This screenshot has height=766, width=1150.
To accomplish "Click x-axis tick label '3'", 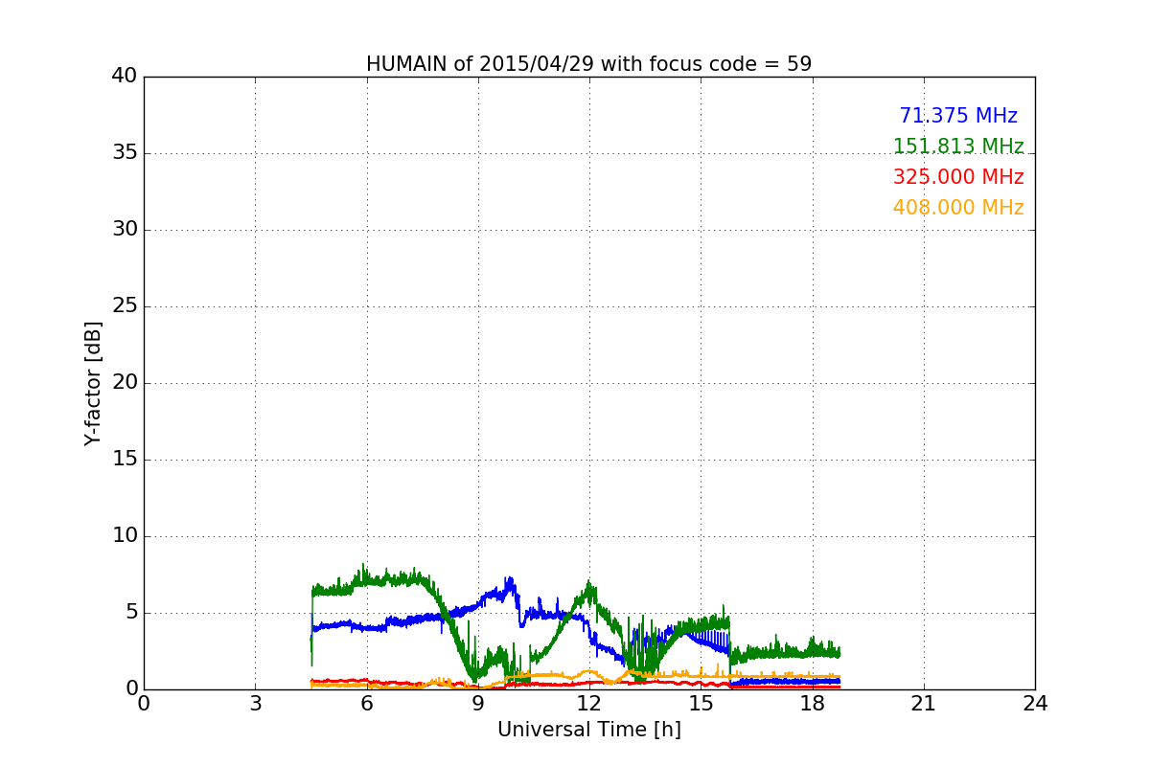I will (x=255, y=704).
